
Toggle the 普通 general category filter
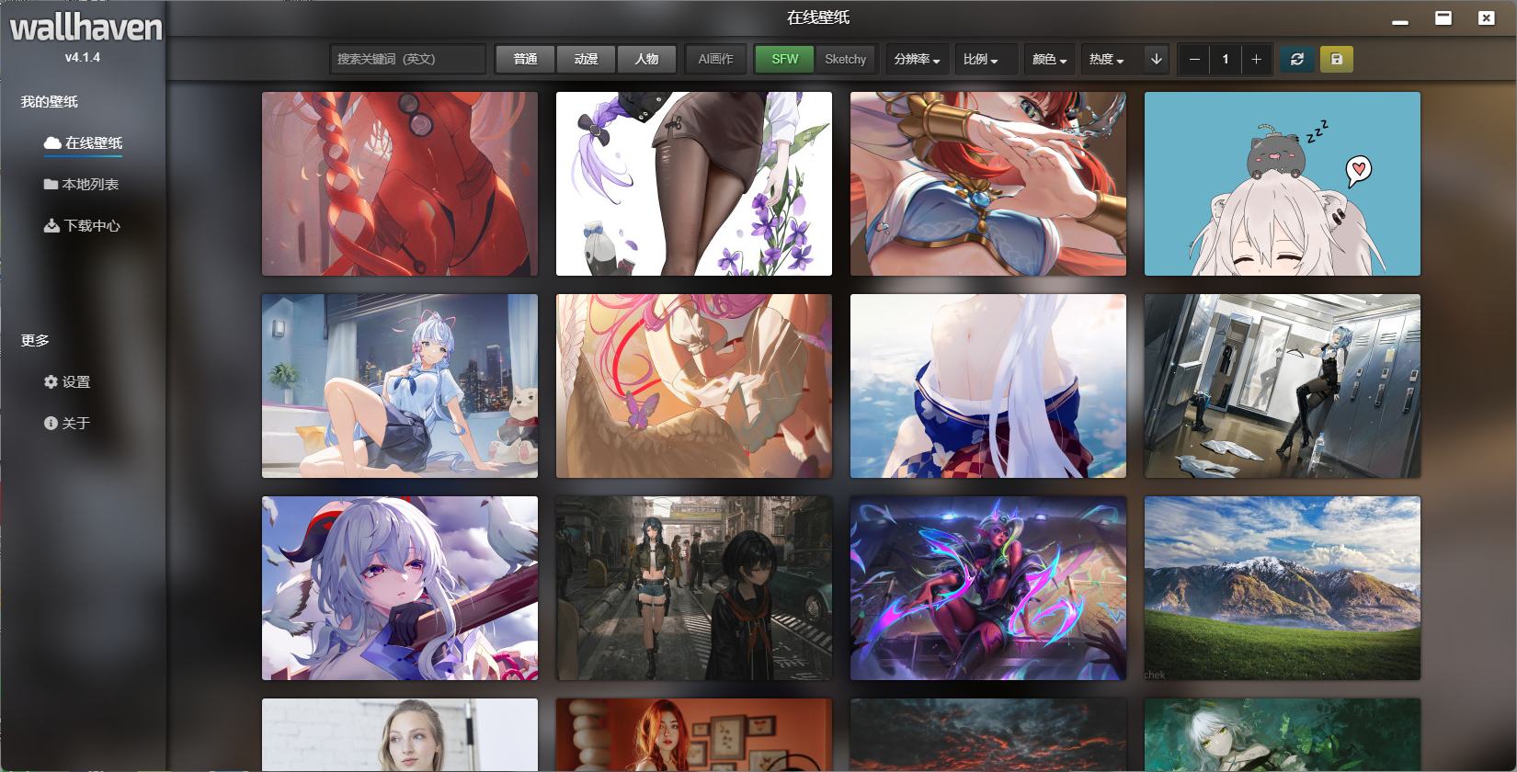(525, 59)
